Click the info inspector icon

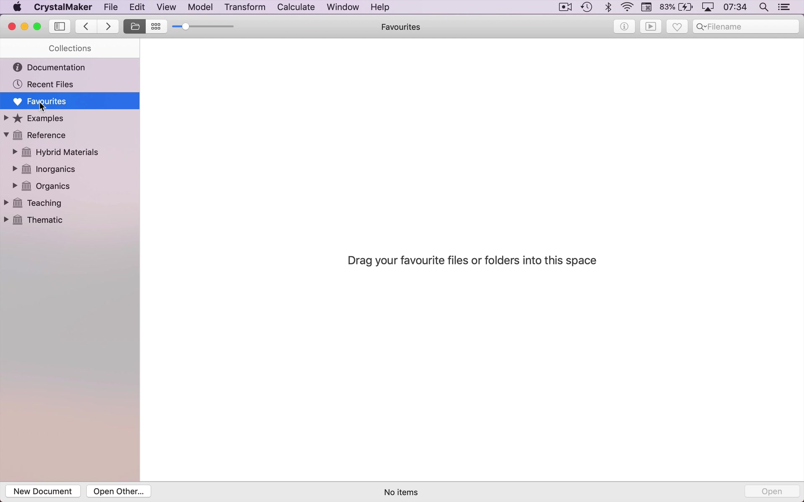624,27
